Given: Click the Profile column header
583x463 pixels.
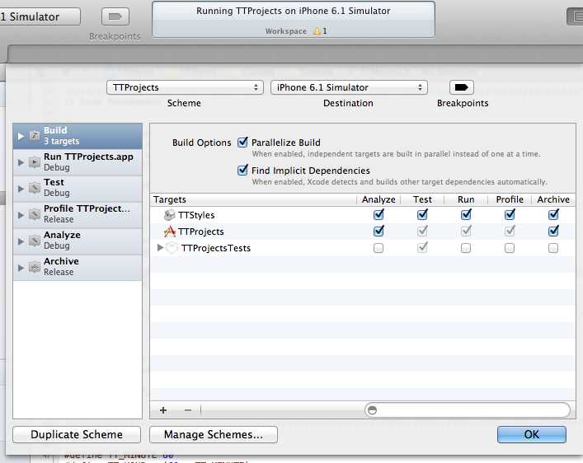Looking at the screenshot, I should [510, 199].
